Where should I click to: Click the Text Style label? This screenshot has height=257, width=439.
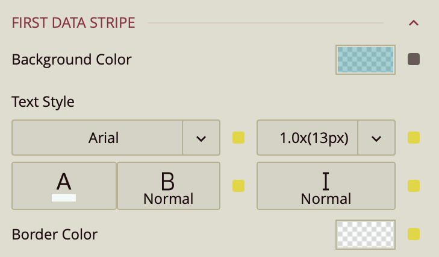tap(43, 102)
